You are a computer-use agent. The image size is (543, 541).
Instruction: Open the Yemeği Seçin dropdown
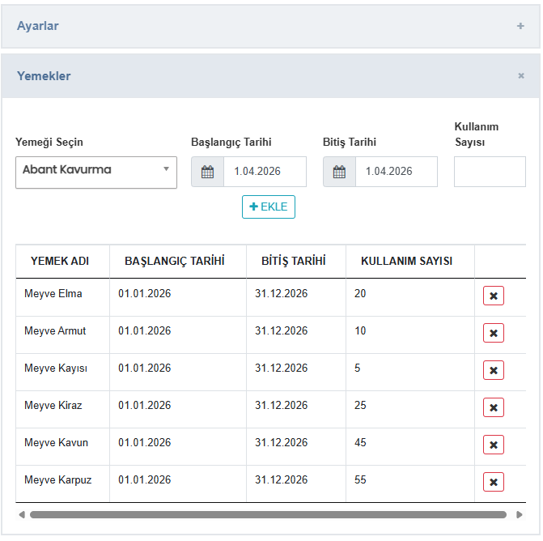click(95, 172)
